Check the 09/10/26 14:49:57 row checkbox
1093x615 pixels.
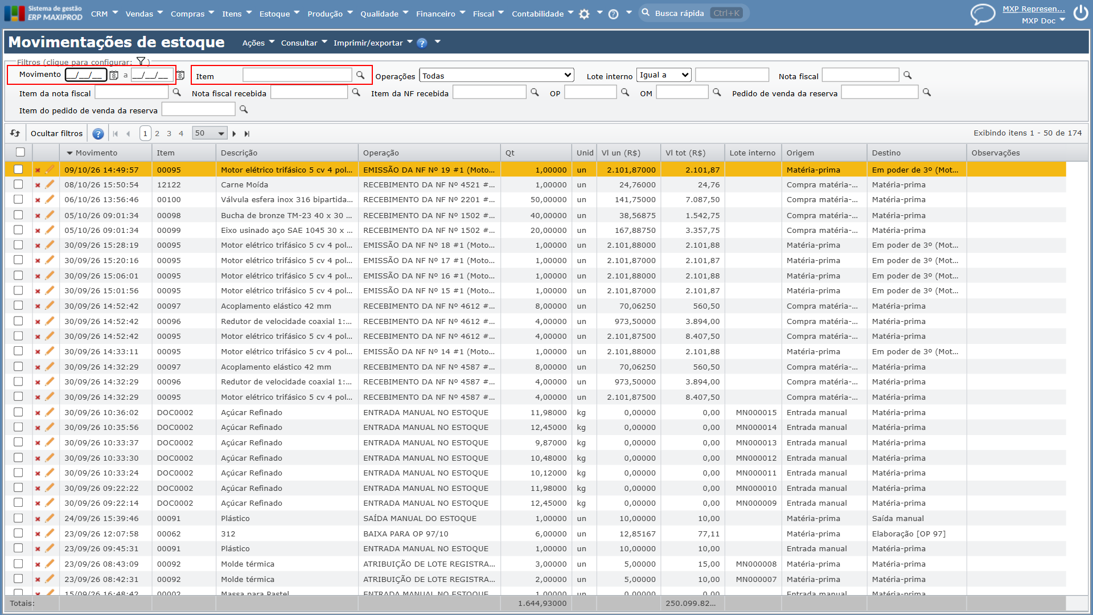18,169
